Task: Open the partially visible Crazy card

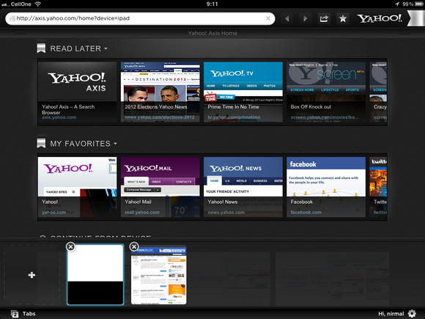Action: point(378,92)
